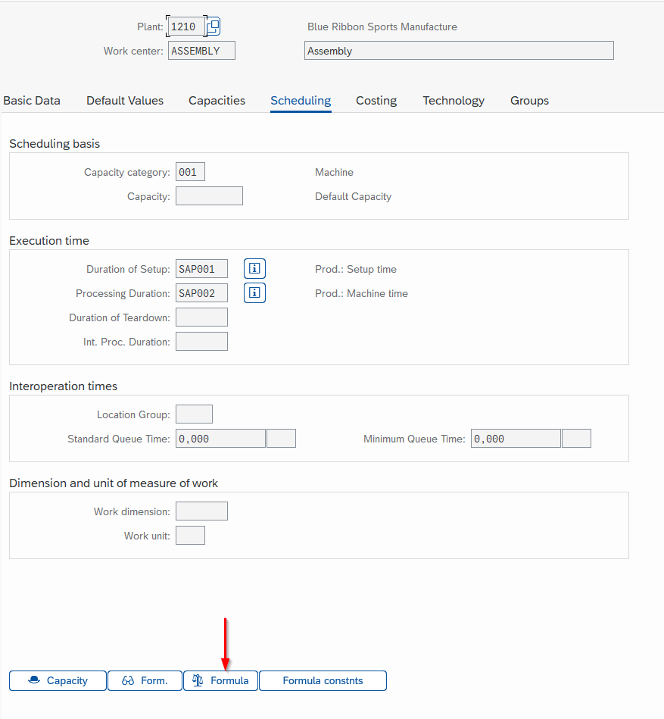This screenshot has height=719, width=664.
Task: Open the Formula constnts button
Action: [323, 680]
